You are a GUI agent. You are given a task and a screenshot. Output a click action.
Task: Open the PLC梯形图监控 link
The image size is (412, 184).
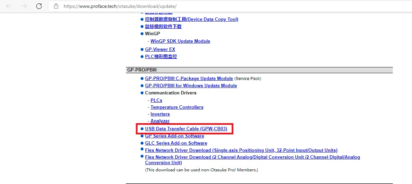click(x=161, y=56)
